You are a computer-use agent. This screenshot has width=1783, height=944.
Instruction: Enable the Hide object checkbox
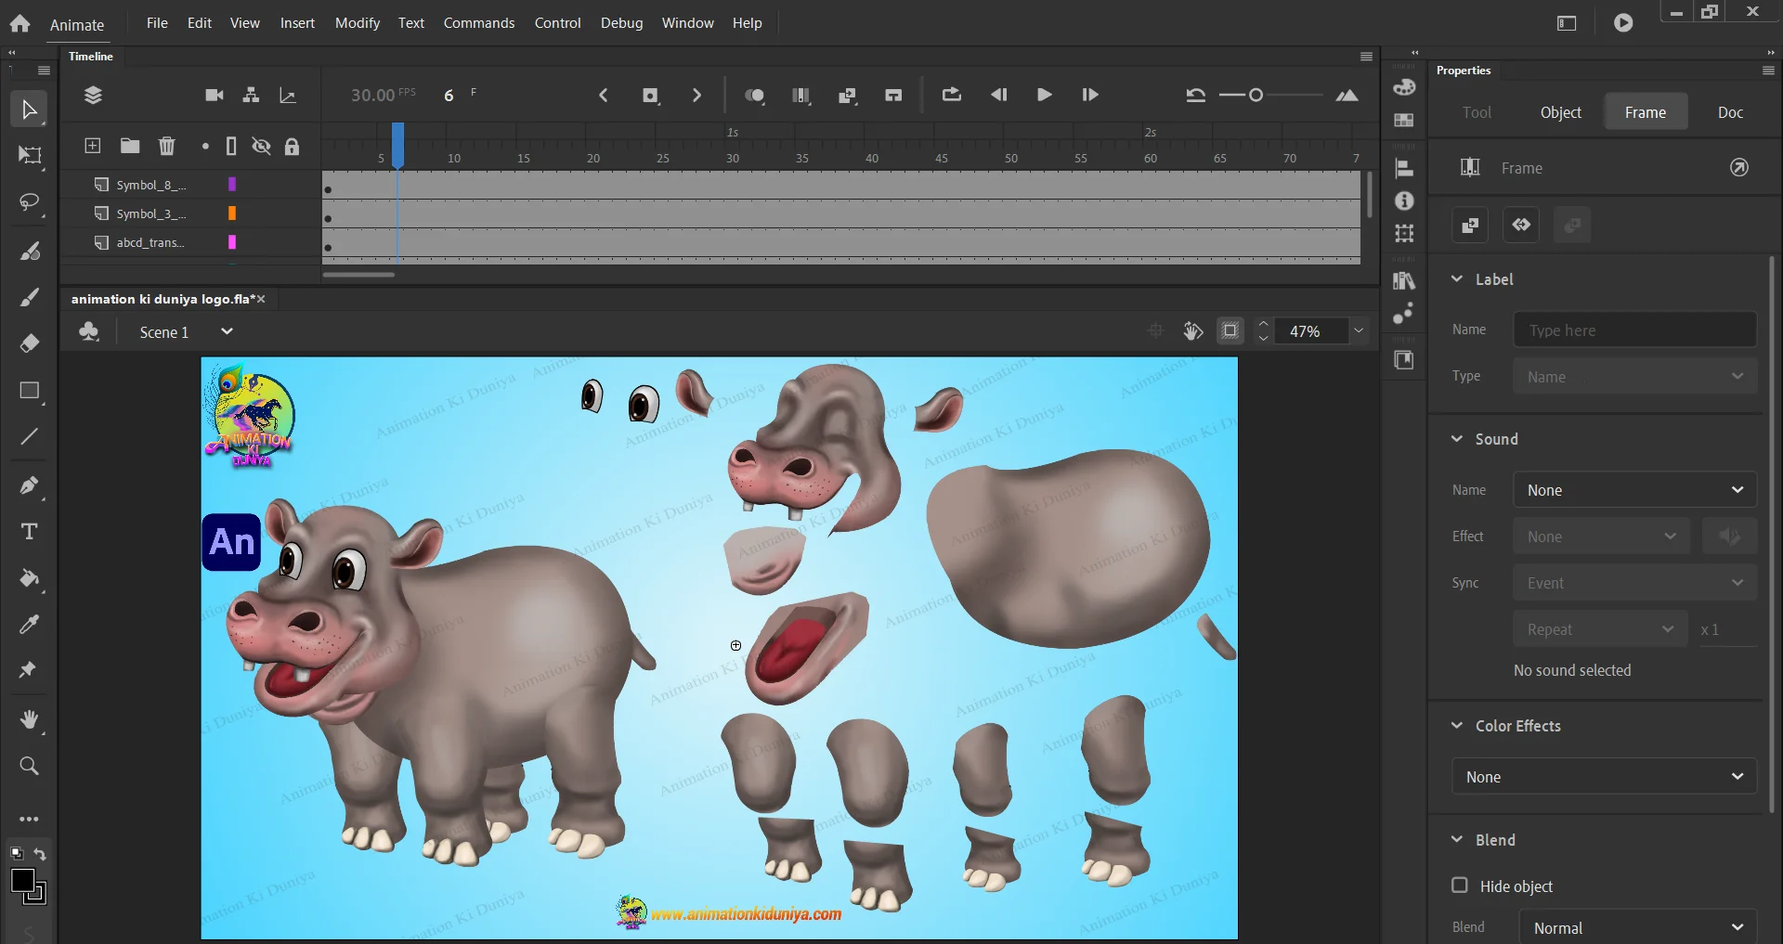[x=1460, y=886]
